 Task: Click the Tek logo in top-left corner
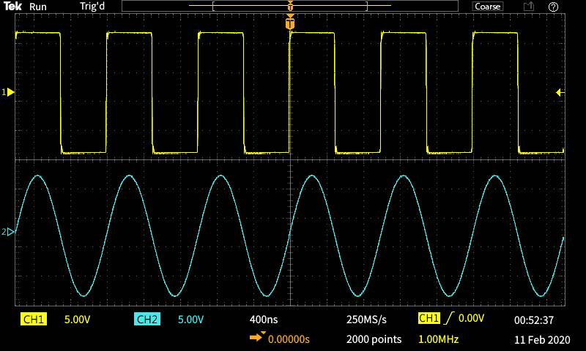13,7
